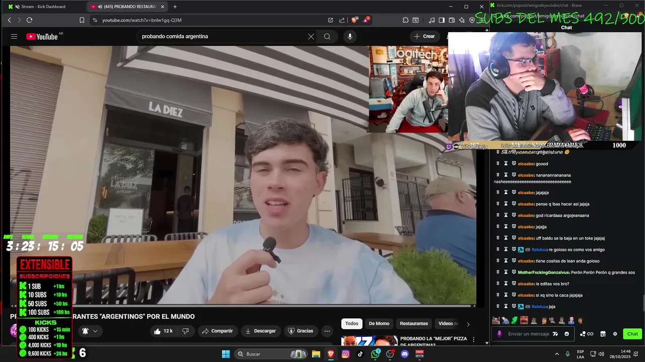
Task: Open Brave media playlist music note icon
Action: (x=432, y=20)
